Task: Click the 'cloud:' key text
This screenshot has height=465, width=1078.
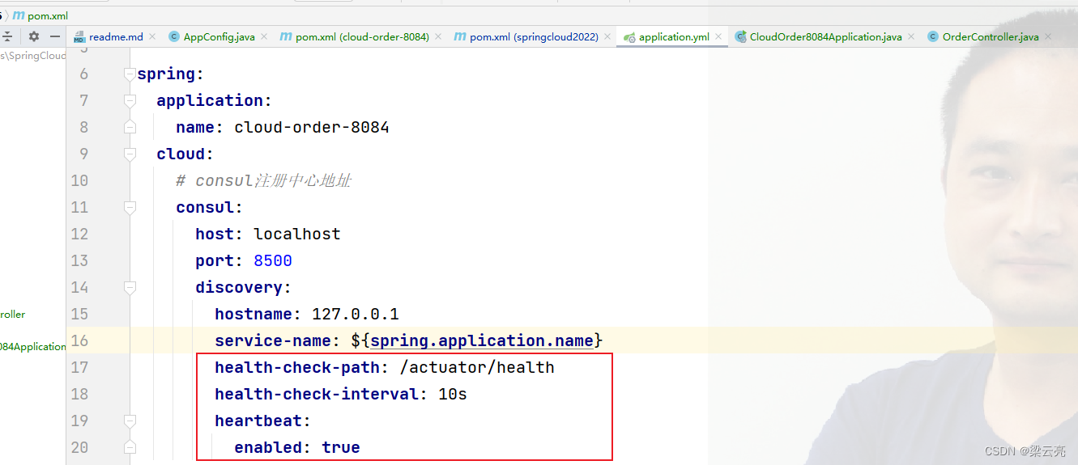Action: 185,154
